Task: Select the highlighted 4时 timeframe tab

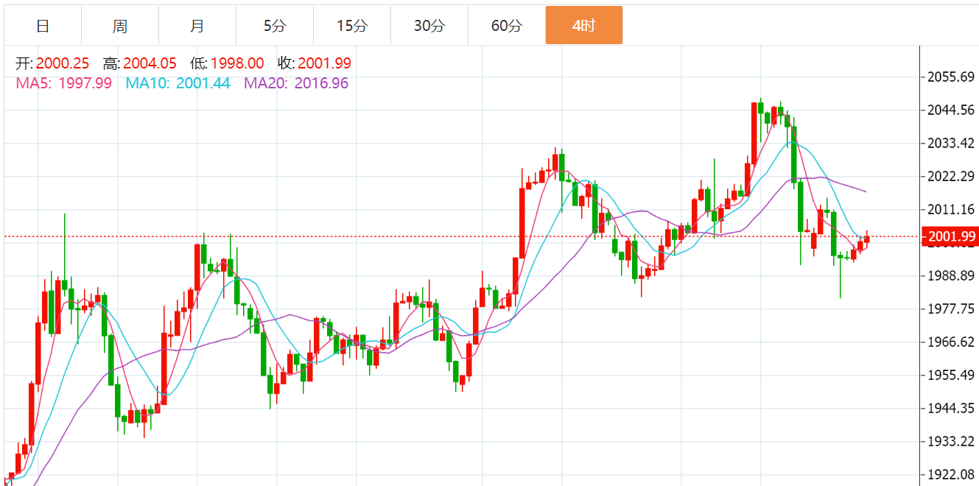Action: (x=584, y=26)
